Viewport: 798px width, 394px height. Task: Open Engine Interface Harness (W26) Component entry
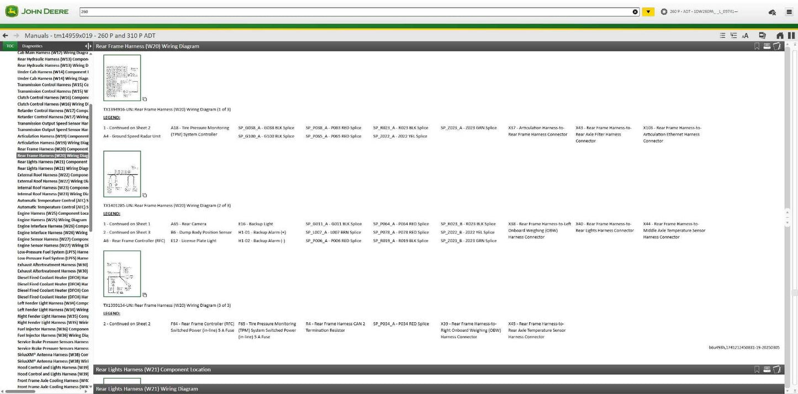(53, 226)
